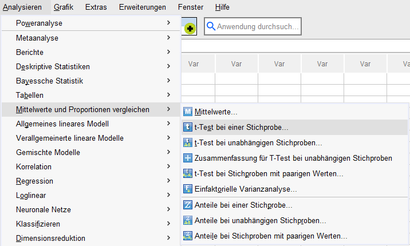Select Anteile bei einer Stichprobe...

point(294,205)
